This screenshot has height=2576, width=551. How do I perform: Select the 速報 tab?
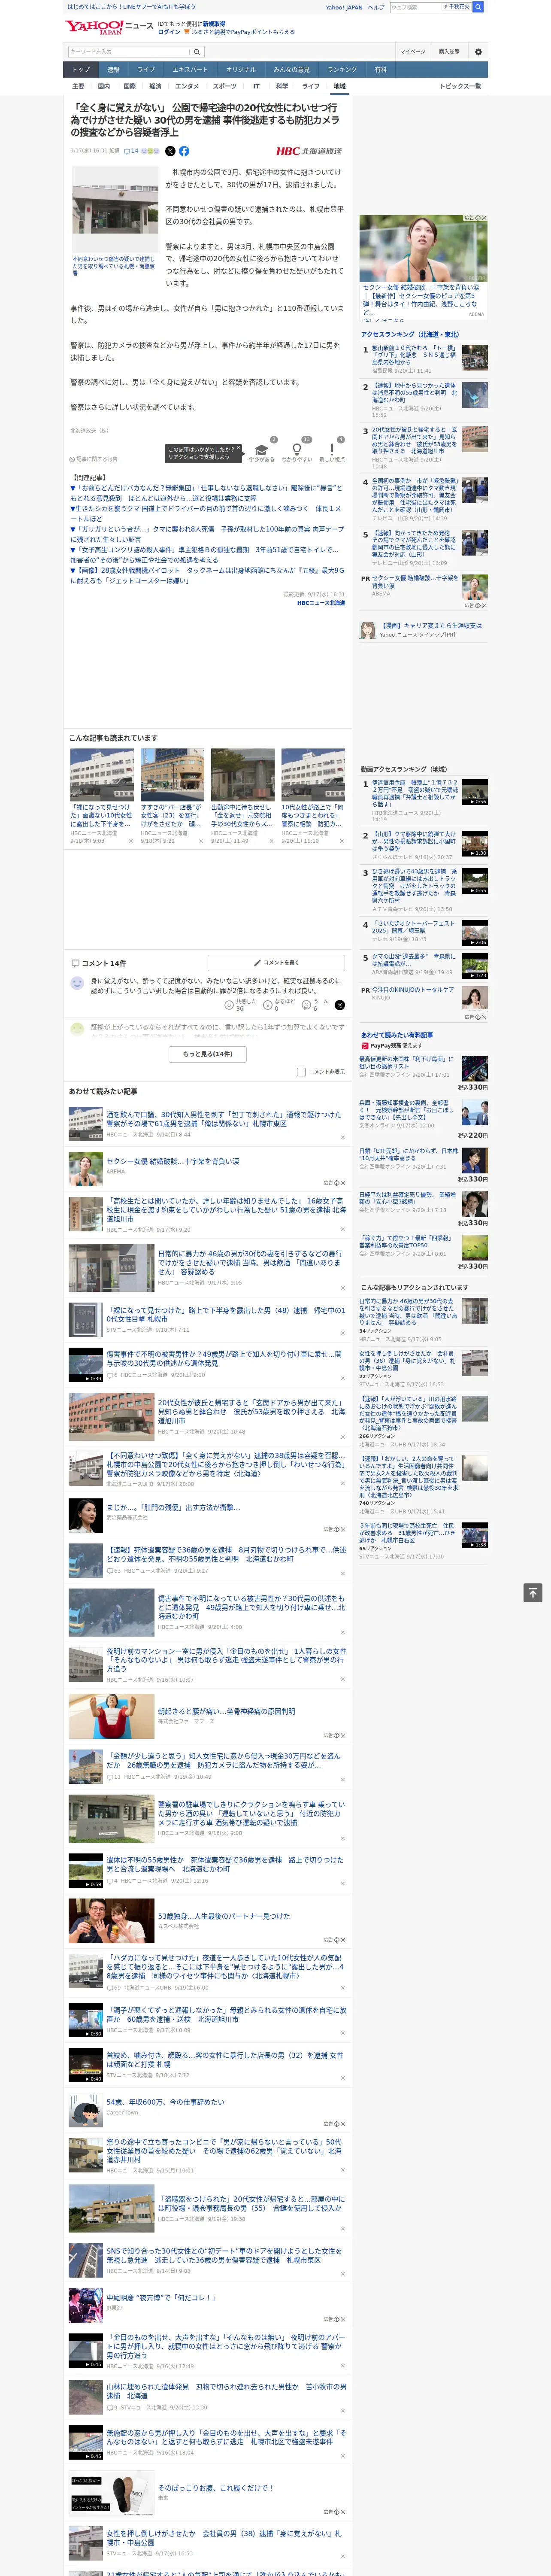[113, 70]
